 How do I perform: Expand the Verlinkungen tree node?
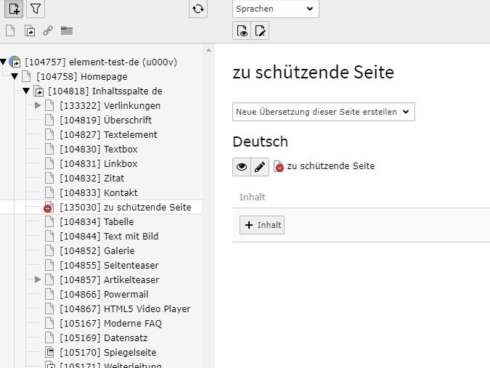(38, 106)
